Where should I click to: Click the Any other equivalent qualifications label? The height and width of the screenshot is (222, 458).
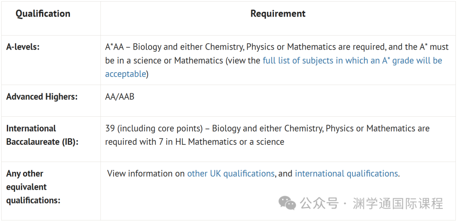[x=33, y=187]
